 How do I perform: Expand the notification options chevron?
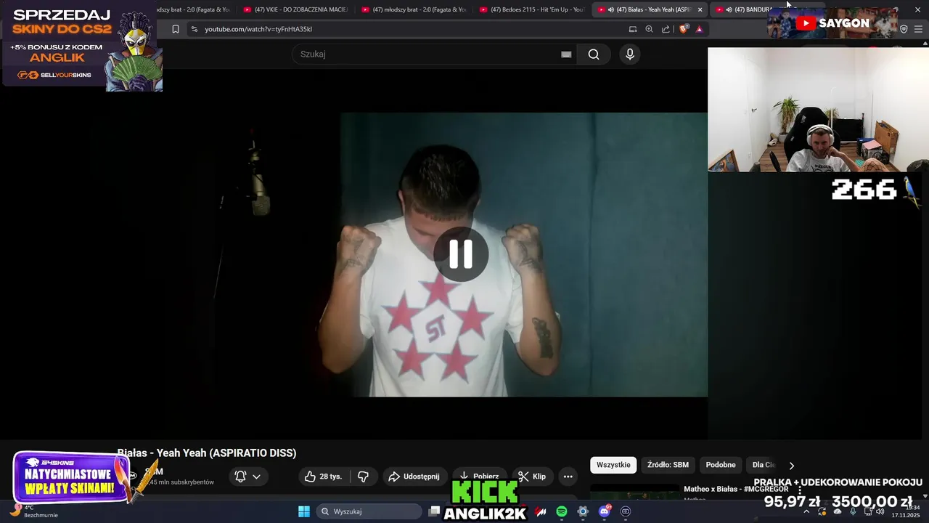click(256, 477)
